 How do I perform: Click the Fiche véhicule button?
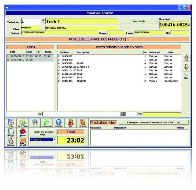[138, 21]
